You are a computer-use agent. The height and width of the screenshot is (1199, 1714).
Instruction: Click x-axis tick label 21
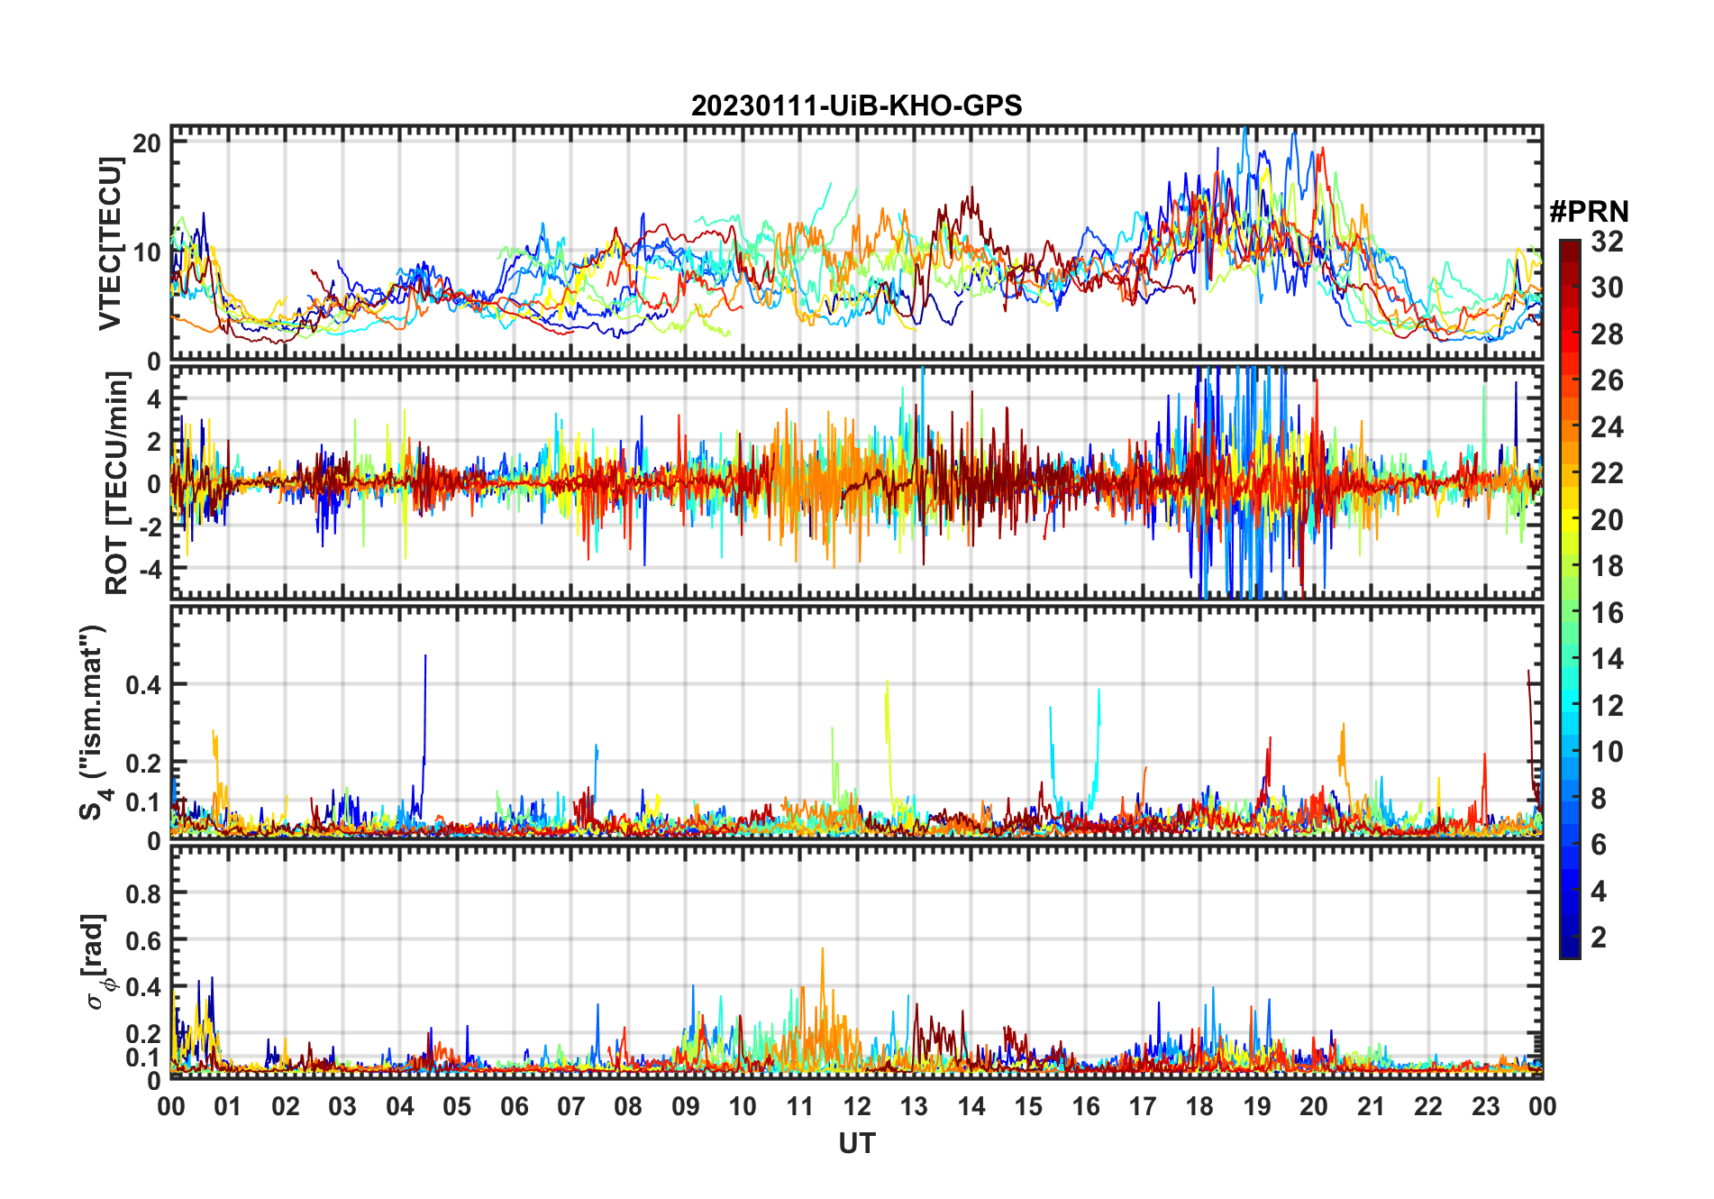click(x=1372, y=1107)
